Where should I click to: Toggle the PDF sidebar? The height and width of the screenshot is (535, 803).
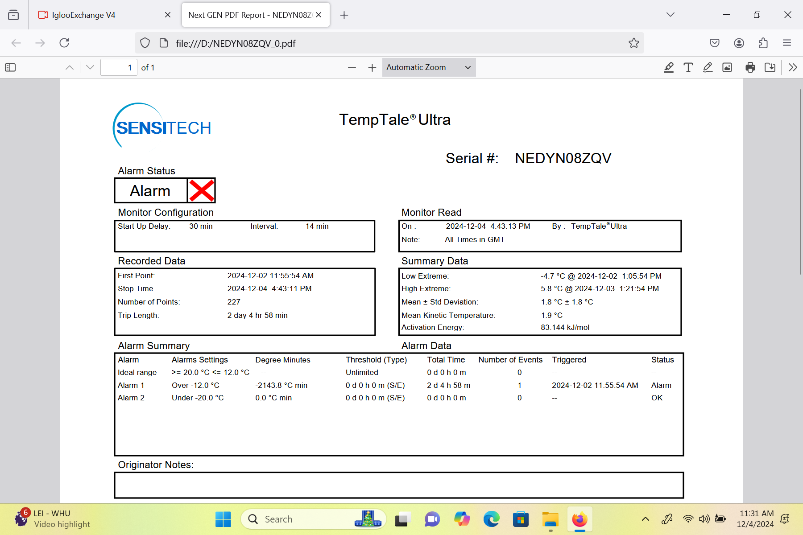click(x=10, y=67)
